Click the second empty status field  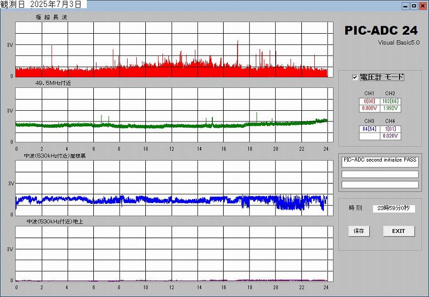tap(380, 174)
